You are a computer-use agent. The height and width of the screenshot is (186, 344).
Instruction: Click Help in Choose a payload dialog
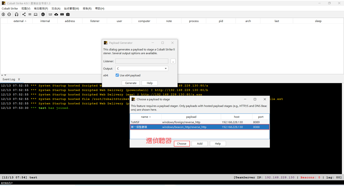click(218, 144)
